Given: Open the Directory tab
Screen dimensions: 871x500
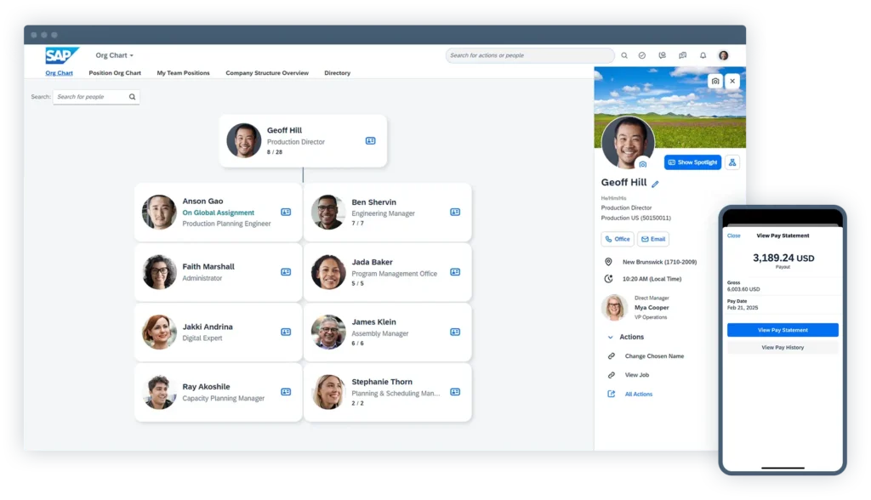Looking at the screenshot, I should [337, 73].
